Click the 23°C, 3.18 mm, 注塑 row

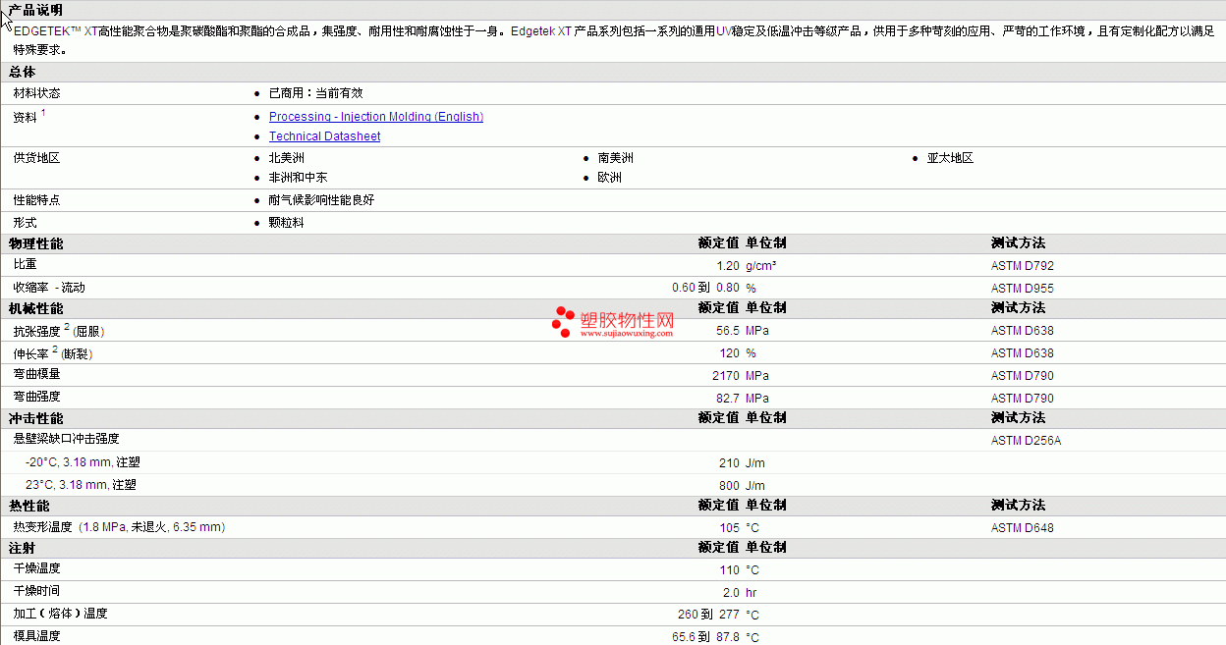tap(81, 485)
